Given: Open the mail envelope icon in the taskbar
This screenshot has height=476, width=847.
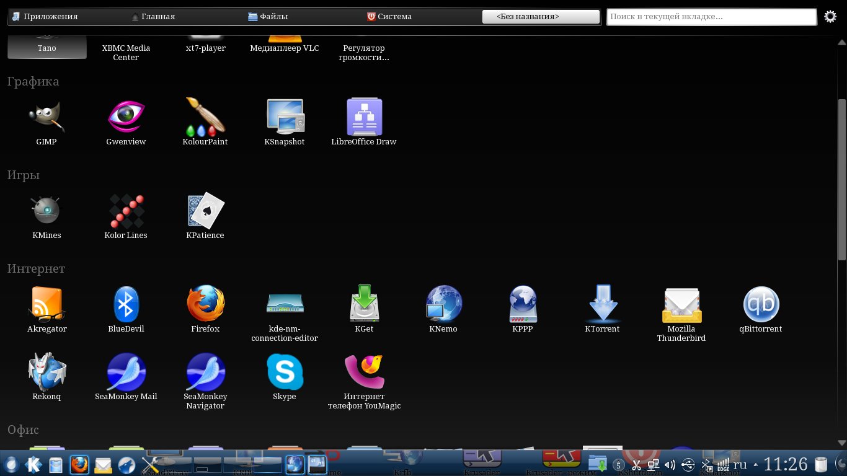Looking at the screenshot, I should tap(102, 464).
